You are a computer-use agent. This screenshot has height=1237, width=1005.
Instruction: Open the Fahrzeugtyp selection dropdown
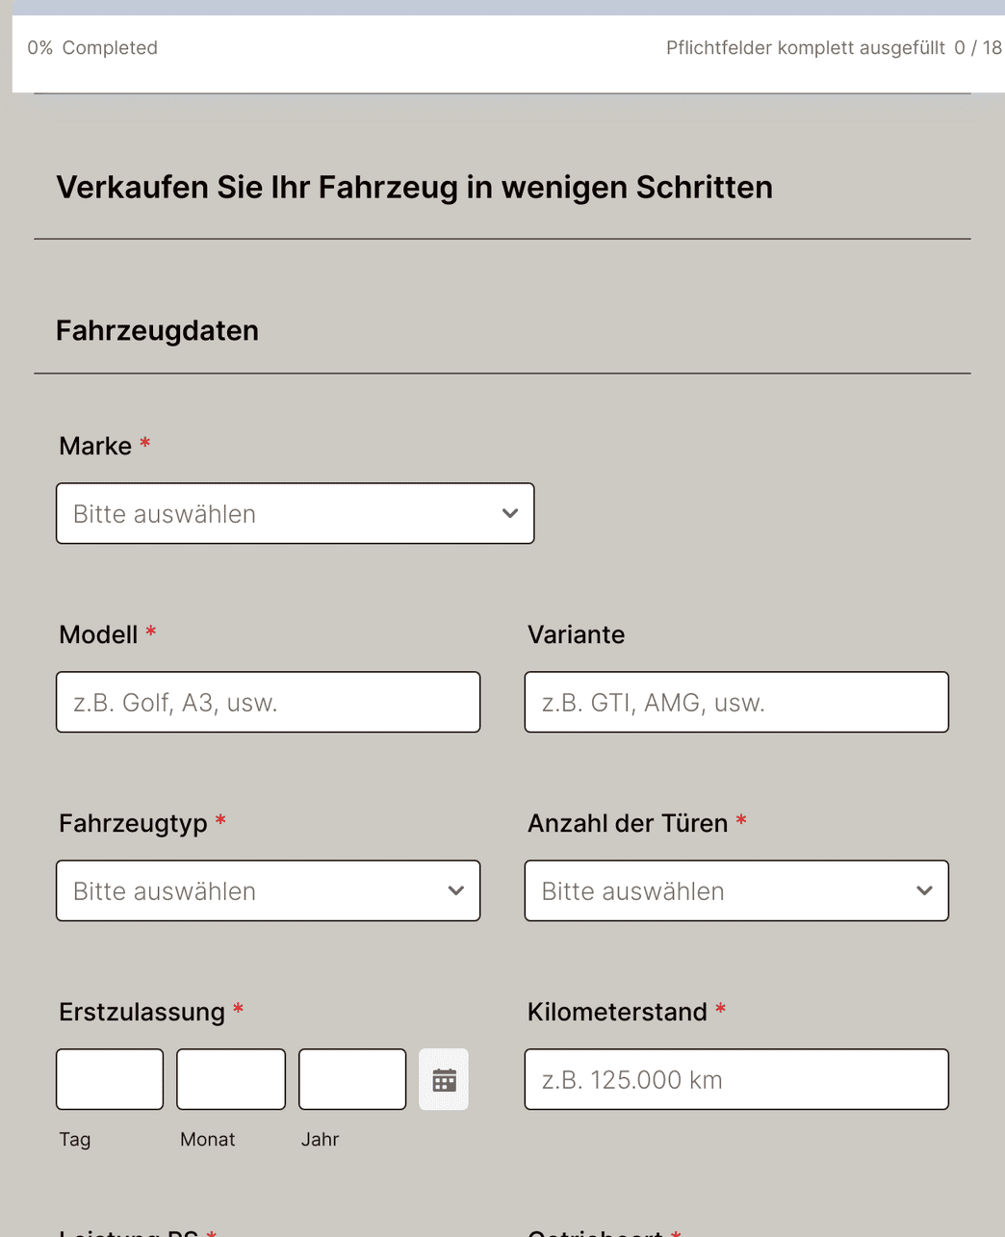point(268,890)
